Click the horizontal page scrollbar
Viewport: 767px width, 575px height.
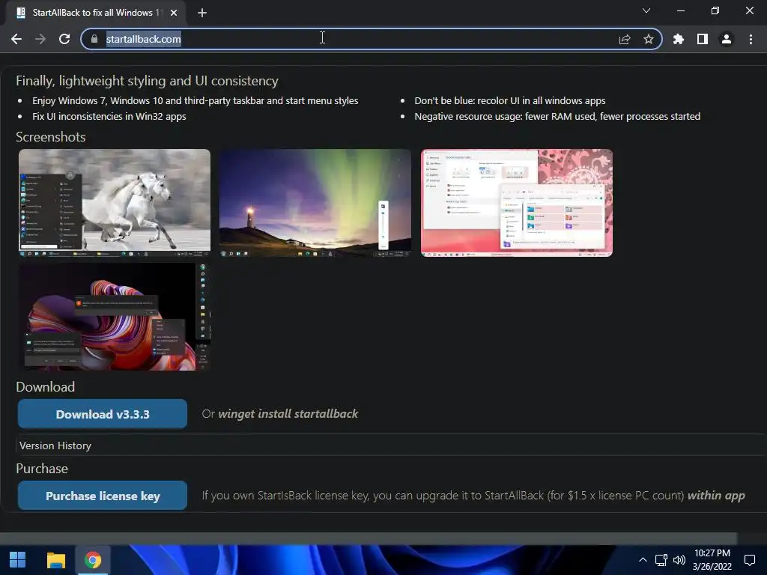point(368,538)
